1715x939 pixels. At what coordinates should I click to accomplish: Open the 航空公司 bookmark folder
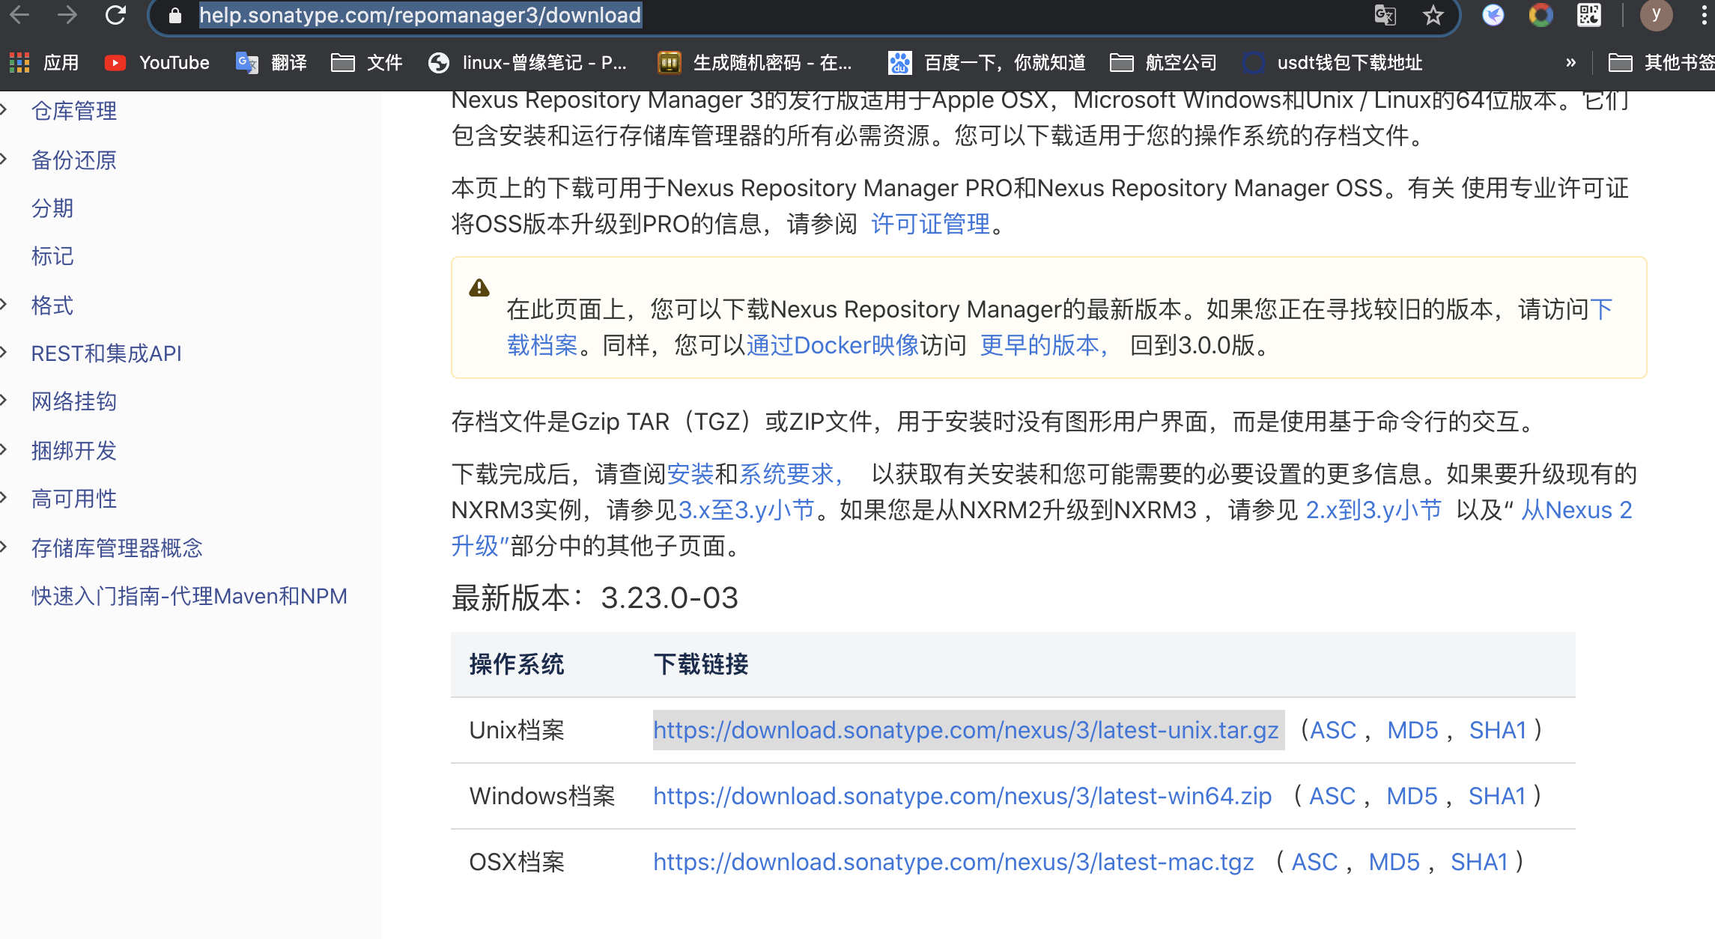tap(1164, 63)
